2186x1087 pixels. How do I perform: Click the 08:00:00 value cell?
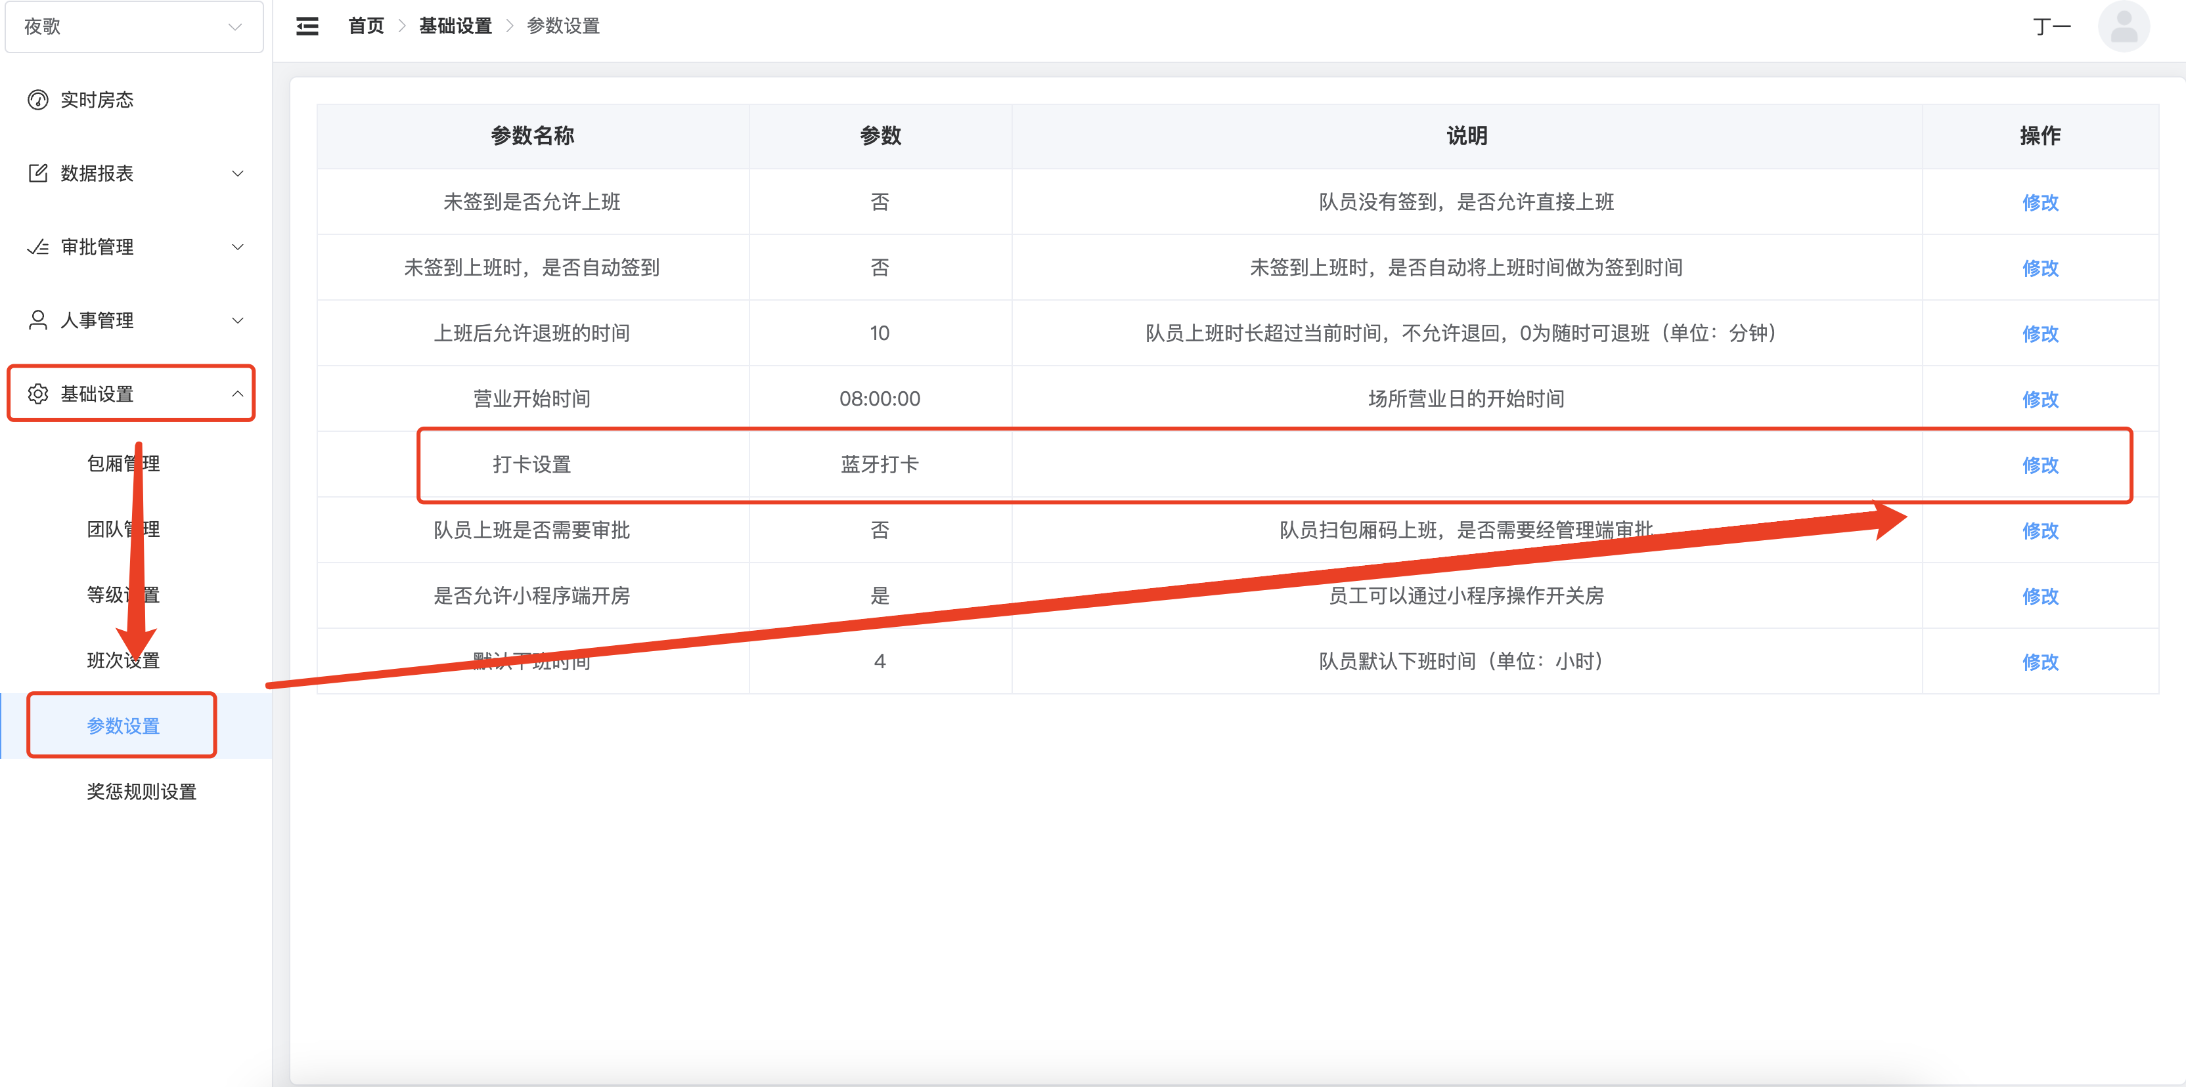[880, 398]
